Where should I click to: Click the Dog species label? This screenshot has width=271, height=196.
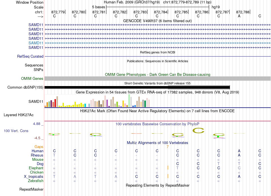tap(40, 164)
